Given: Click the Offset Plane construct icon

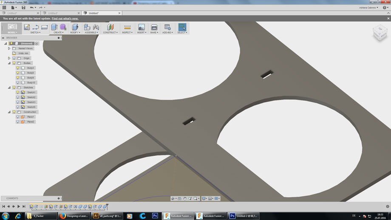Looking at the screenshot, I should coord(110,27).
